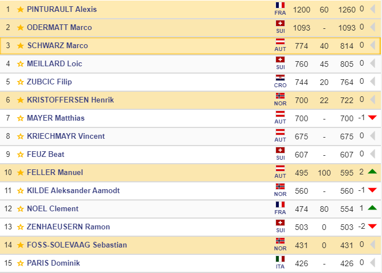Screen dimensions: 382x273
Task: Select the FOSS-SOLEVAAG Sebastian row name
Action: pos(77,245)
